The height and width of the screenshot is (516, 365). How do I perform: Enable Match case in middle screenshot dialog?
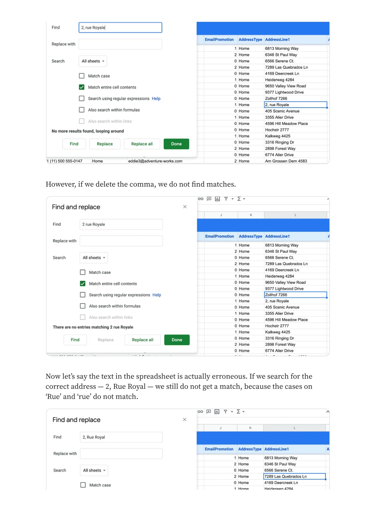[x=83, y=272]
